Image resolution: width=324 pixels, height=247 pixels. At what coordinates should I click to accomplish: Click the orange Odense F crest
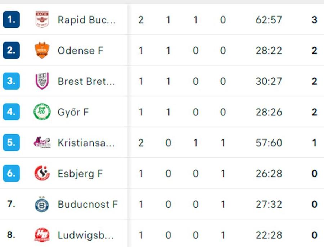(x=42, y=50)
